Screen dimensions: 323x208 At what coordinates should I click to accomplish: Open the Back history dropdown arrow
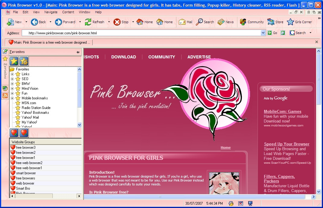pos(50,22)
